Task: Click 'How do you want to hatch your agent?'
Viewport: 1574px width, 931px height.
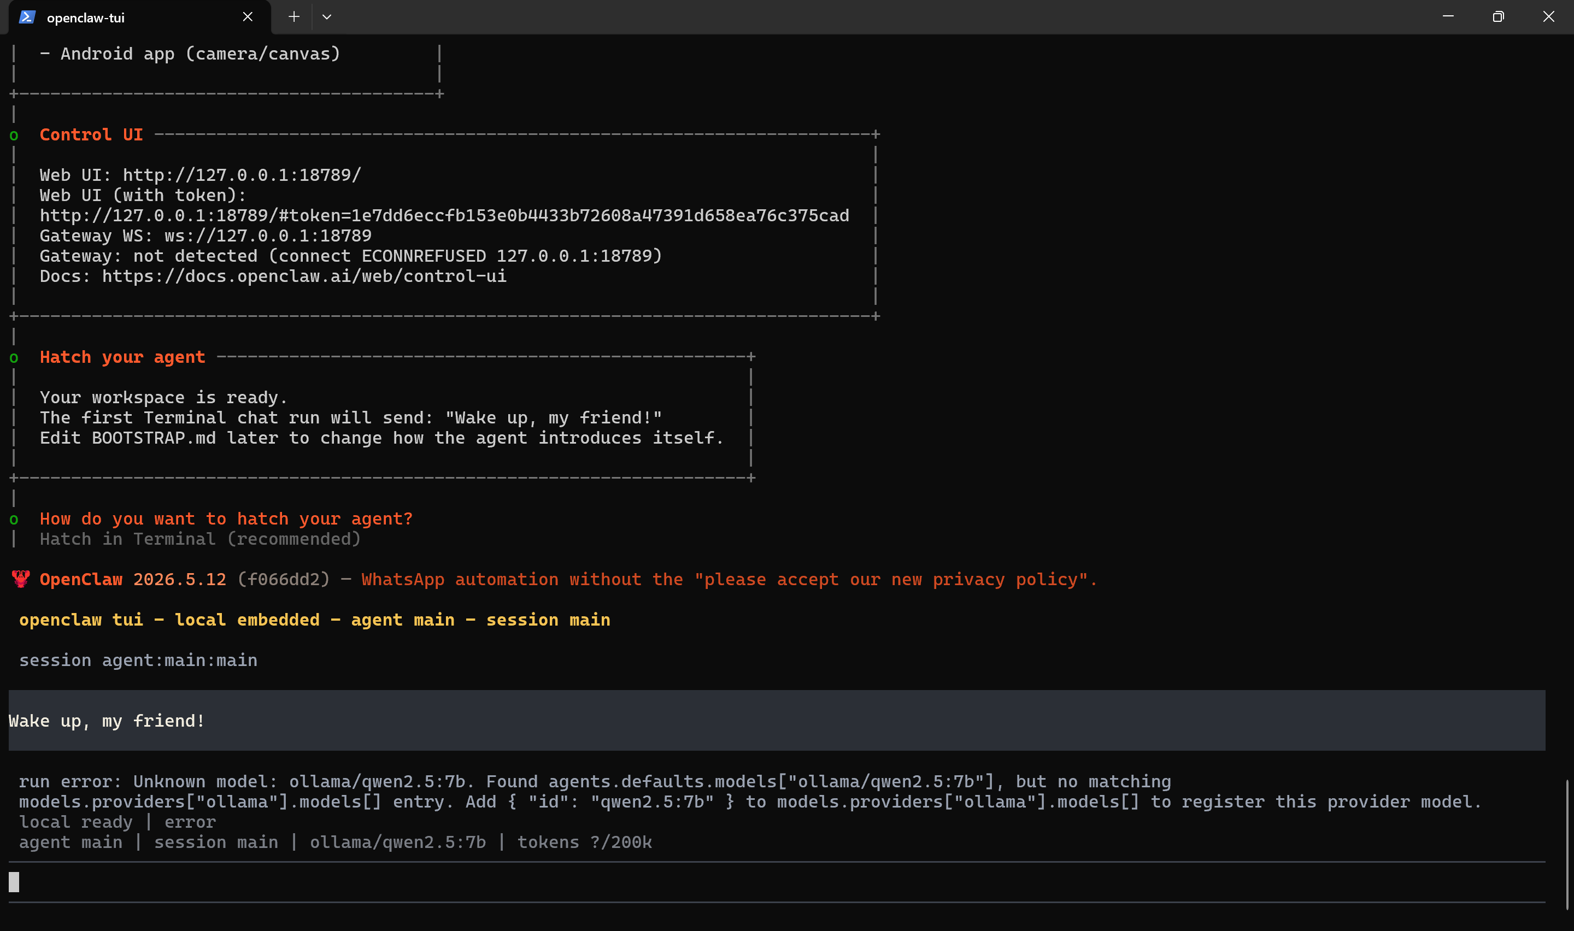Action: 226,520
